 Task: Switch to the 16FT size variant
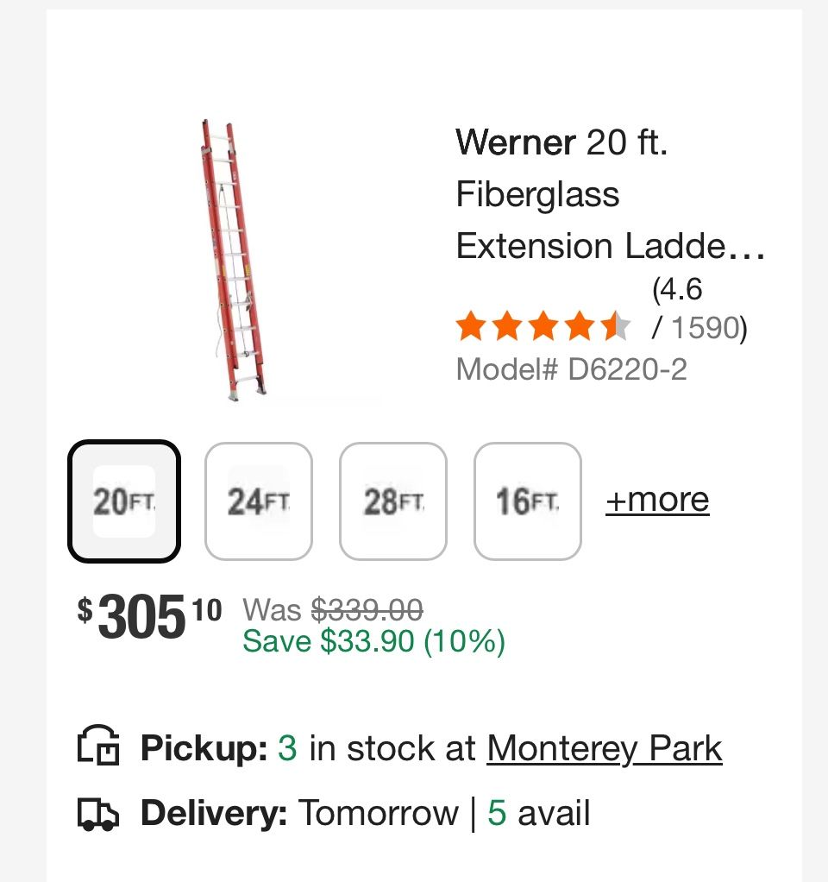527,501
